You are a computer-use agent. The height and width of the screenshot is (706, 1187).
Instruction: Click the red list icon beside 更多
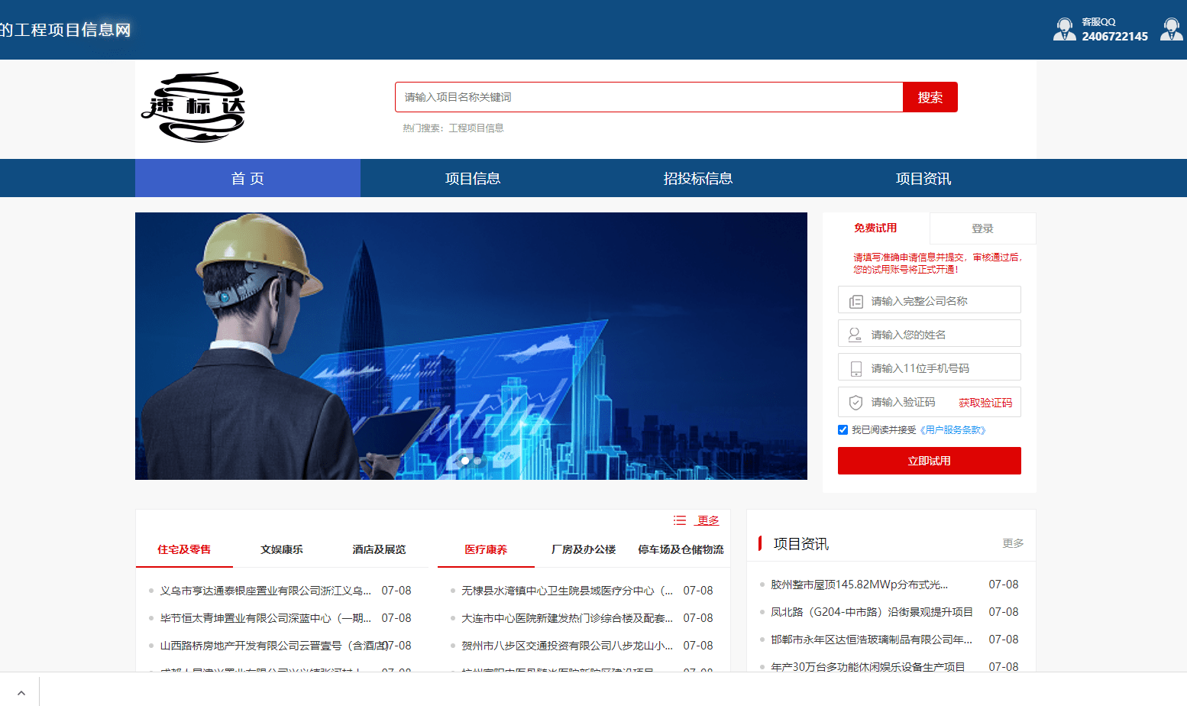click(679, 520)
